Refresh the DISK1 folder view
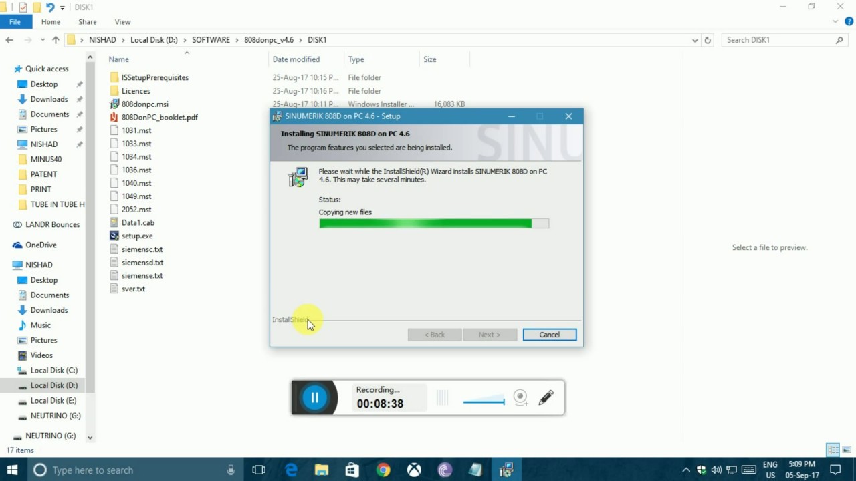Screen dimensions: 856x481 708,40
